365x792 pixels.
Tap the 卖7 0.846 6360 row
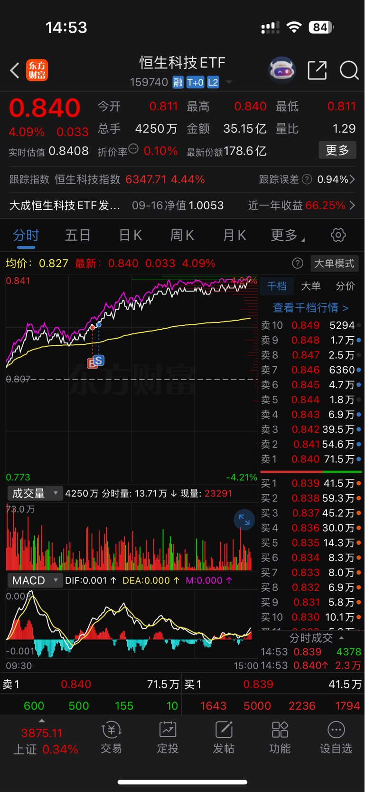tap(311, 370)
